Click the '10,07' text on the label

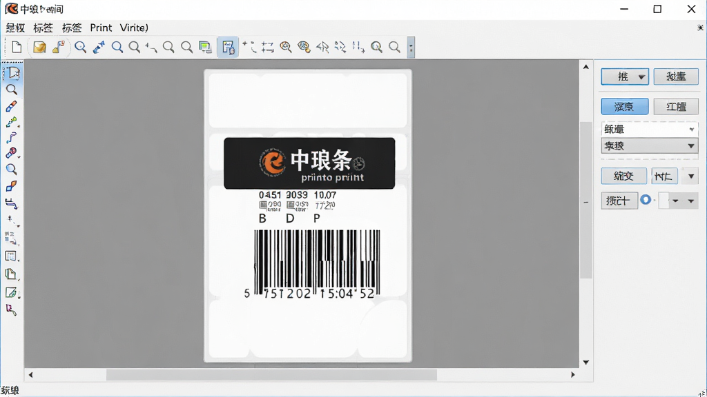[x=325, y=195]
